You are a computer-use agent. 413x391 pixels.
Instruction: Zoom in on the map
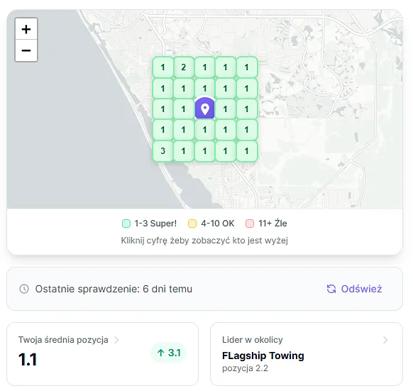[x=26, y=29]
